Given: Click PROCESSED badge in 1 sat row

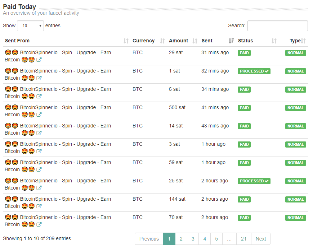Looking at the screenshot, I should coord(254,71).
